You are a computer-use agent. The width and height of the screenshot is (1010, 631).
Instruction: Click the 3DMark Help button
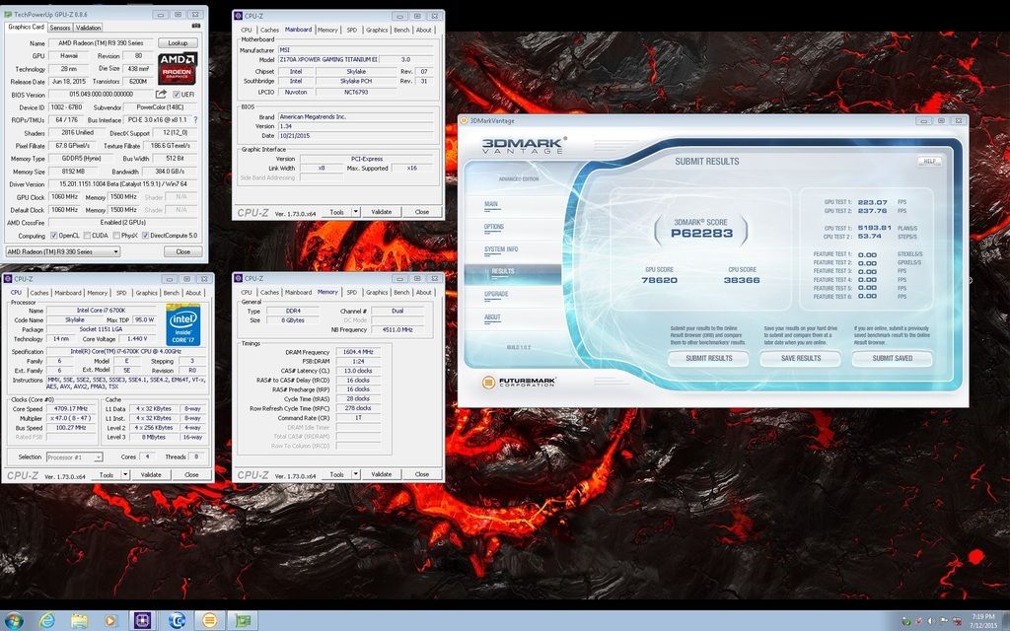(x=929, y=162)
